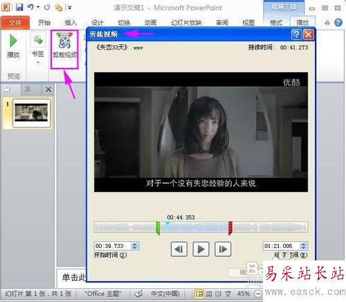346x302 pixels.
Task: Undo the last action
Action: tap(30, 7)
